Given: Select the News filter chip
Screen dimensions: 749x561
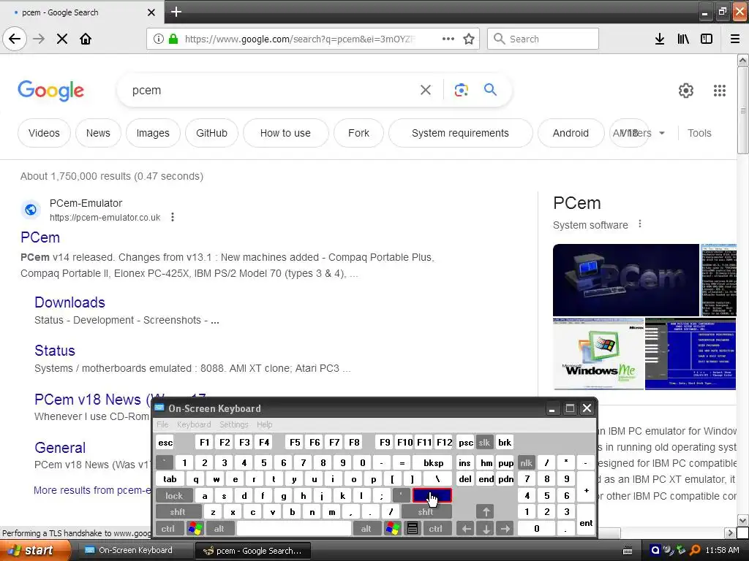Looking at the screenshot, I should click(98, 133).
